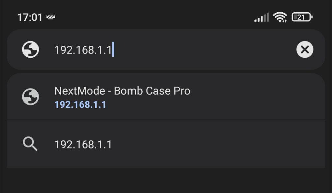332x193 pixels.
Task: Open the blue 192.168.1.1 URL link
Action: 80,105
